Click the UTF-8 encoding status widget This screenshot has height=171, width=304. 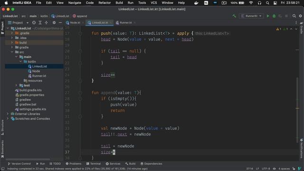click(266, 169)
